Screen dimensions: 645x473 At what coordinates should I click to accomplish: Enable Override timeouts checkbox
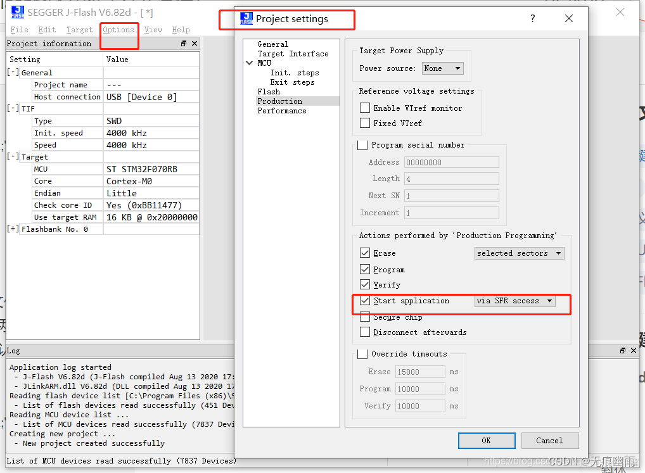[x=362, y=354]
